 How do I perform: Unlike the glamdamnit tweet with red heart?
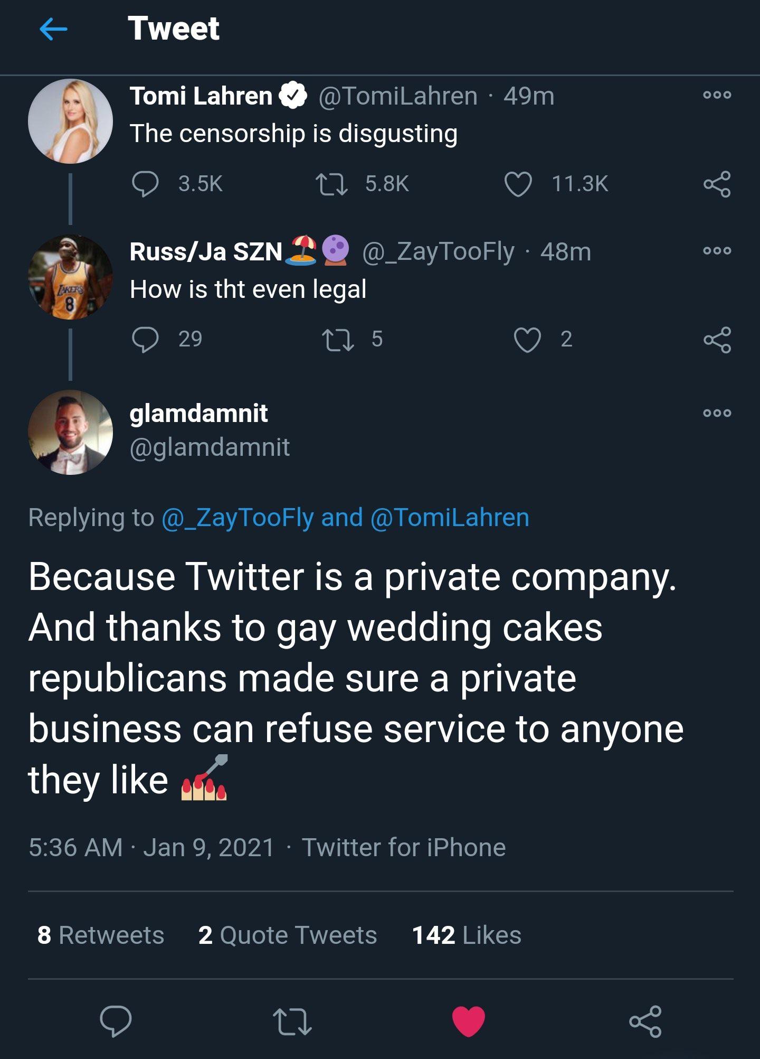point(468,1021)
